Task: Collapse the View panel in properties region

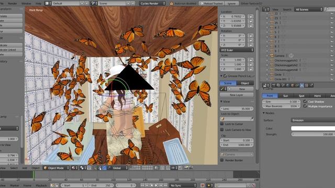Action: click(x=221, y=101)
